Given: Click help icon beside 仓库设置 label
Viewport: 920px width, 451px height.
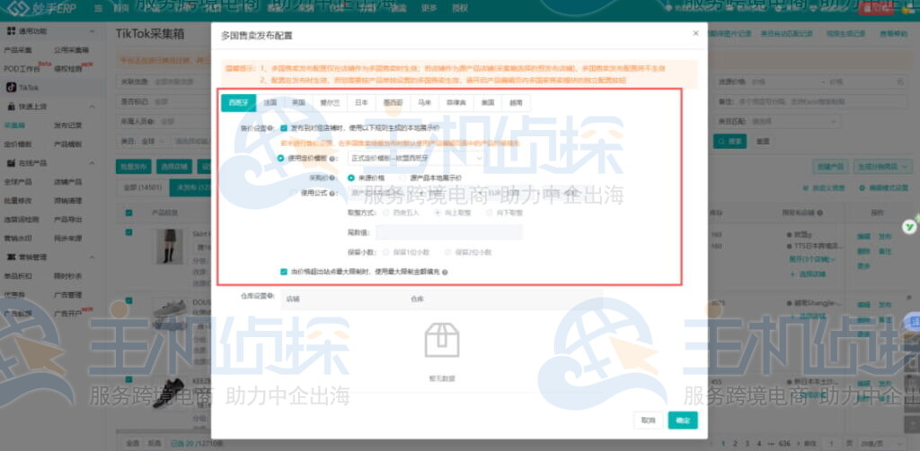Looking at the screenshot, I should click(271, 296).
